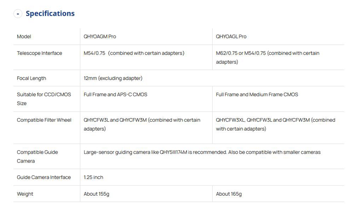Image resolution: width=358 pixels, height=214 pixels.
Task: Select the About 165g weight cell
Action: coord(229,194)
